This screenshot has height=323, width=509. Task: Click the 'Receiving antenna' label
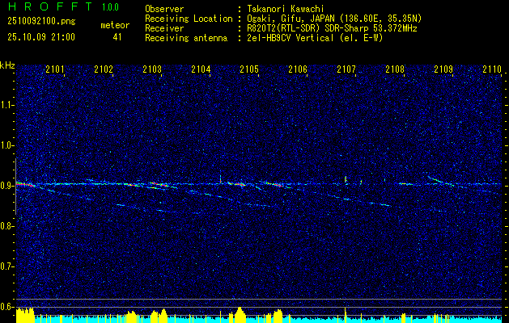[186, 38]
